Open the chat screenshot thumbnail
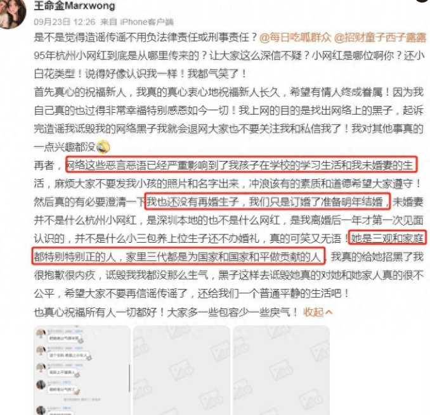Image resolution: width=430 pixels, height=415 pixels. [x=82, y=370]
